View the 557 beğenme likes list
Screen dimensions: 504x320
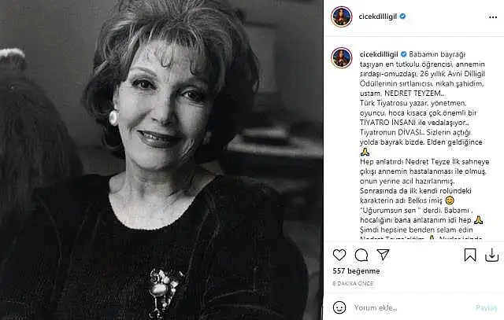pyautogui.click(x=356, y=271)
